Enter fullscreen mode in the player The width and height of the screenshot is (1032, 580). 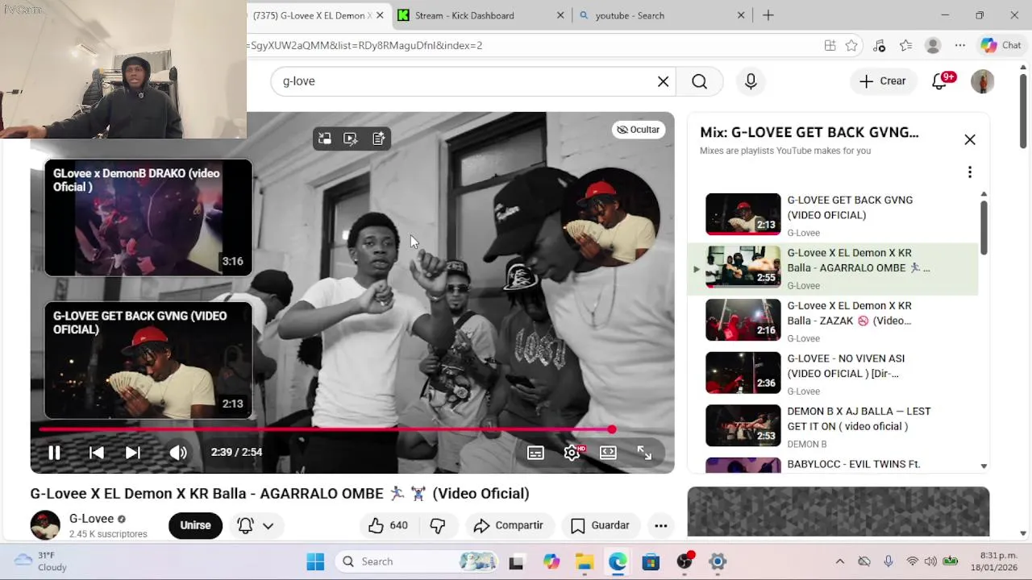pyautogui.click(x=644, y=453)
